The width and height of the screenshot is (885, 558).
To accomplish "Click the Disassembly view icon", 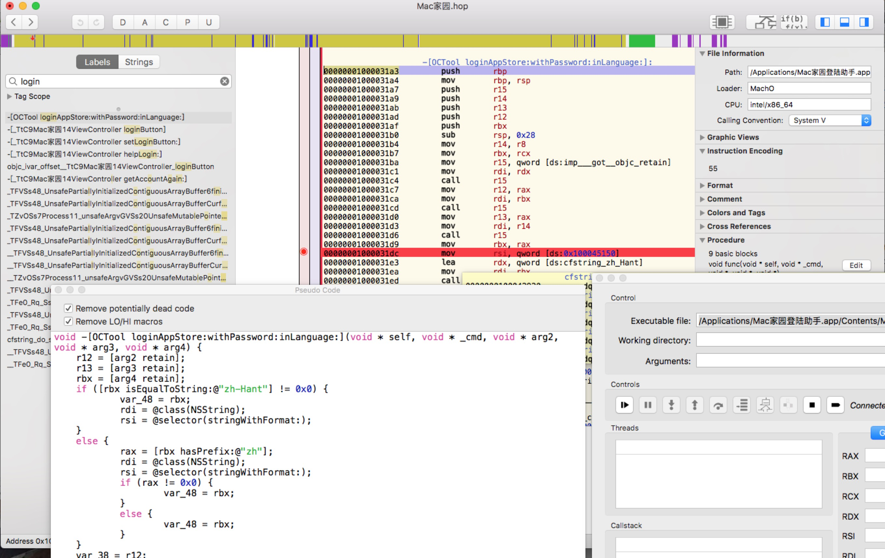I will 722,22.
